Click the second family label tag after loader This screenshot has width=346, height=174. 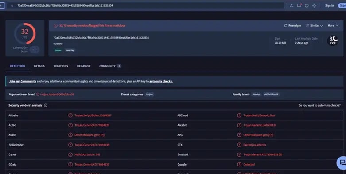coord(271,95)
